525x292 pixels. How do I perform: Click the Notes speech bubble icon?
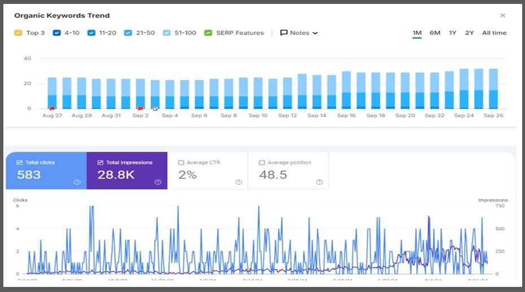(x=284, y=33)
